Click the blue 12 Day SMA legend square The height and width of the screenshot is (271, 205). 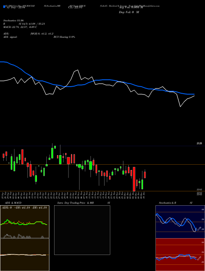tap(4, 7)
